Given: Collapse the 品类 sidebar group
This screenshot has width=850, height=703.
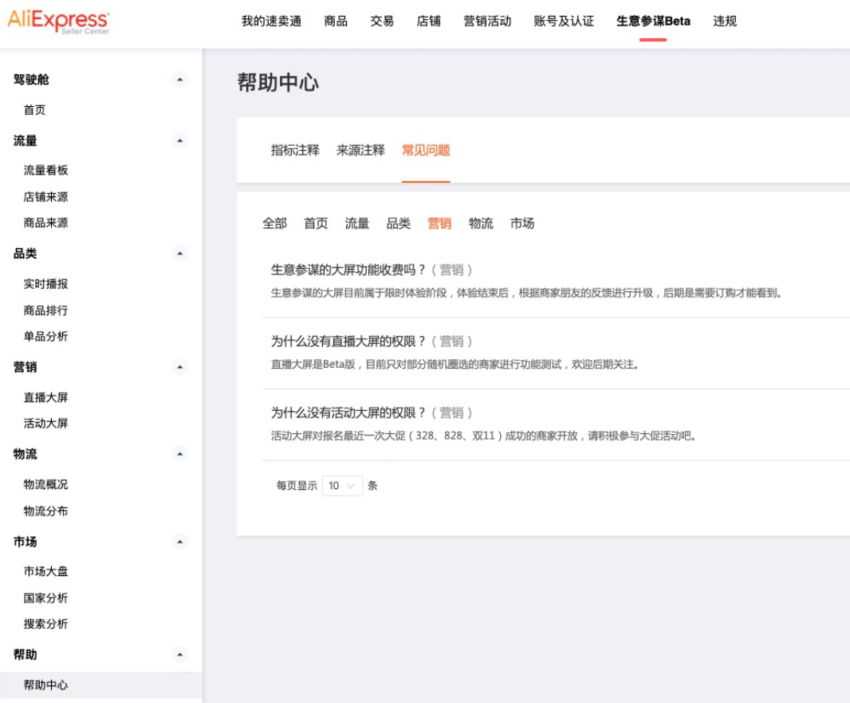Looking at the screenshot, I should (x=180, y=254).
